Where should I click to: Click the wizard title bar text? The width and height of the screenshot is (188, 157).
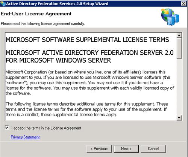tap(57, 4)
